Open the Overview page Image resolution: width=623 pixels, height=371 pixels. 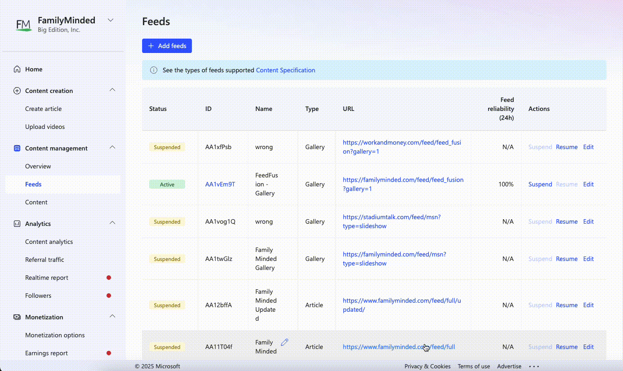(x=38, y=166)
